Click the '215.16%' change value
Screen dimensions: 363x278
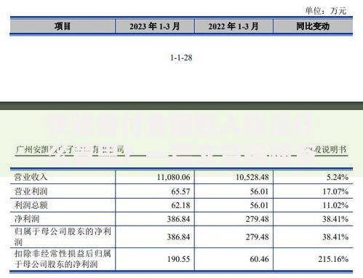[x=333, y=259]
